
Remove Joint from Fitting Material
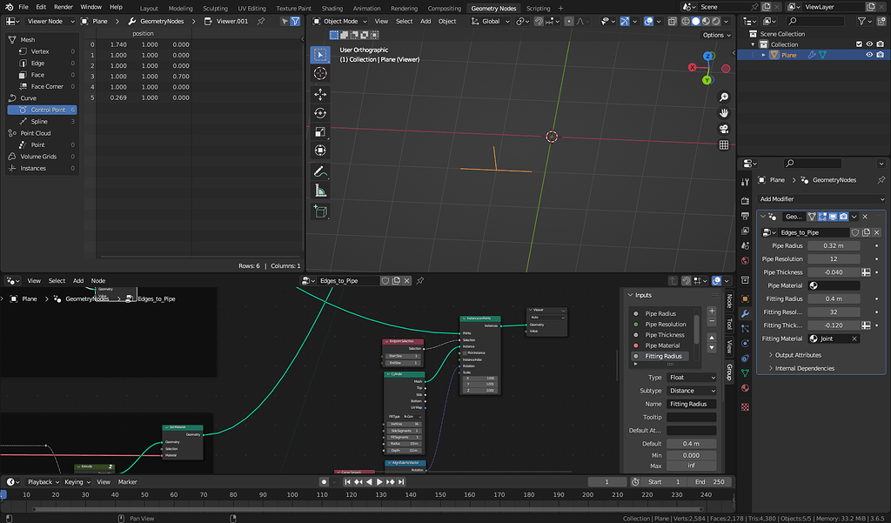tap(854, 339)
